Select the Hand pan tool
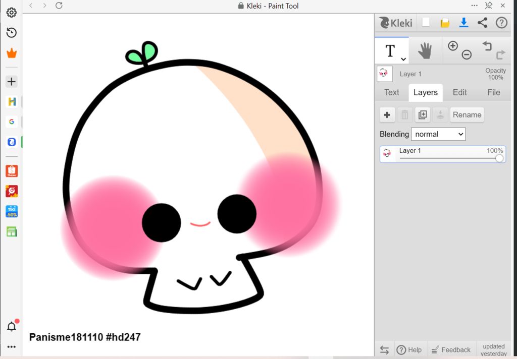This screenshot has height=359, width=517. 425,50
